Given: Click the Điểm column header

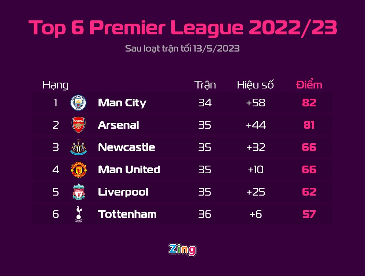Looking at the screenshot, I should point(309,85).
